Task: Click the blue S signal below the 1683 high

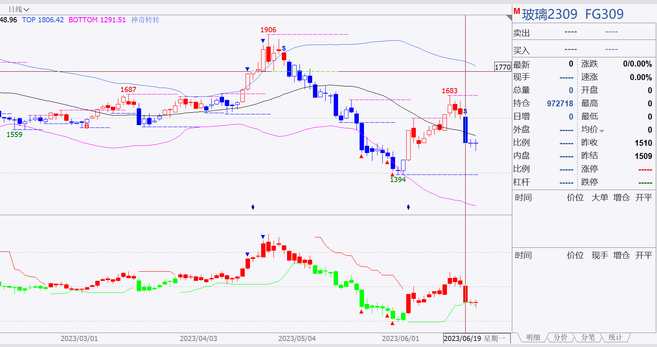Action: tap(465, 111)
